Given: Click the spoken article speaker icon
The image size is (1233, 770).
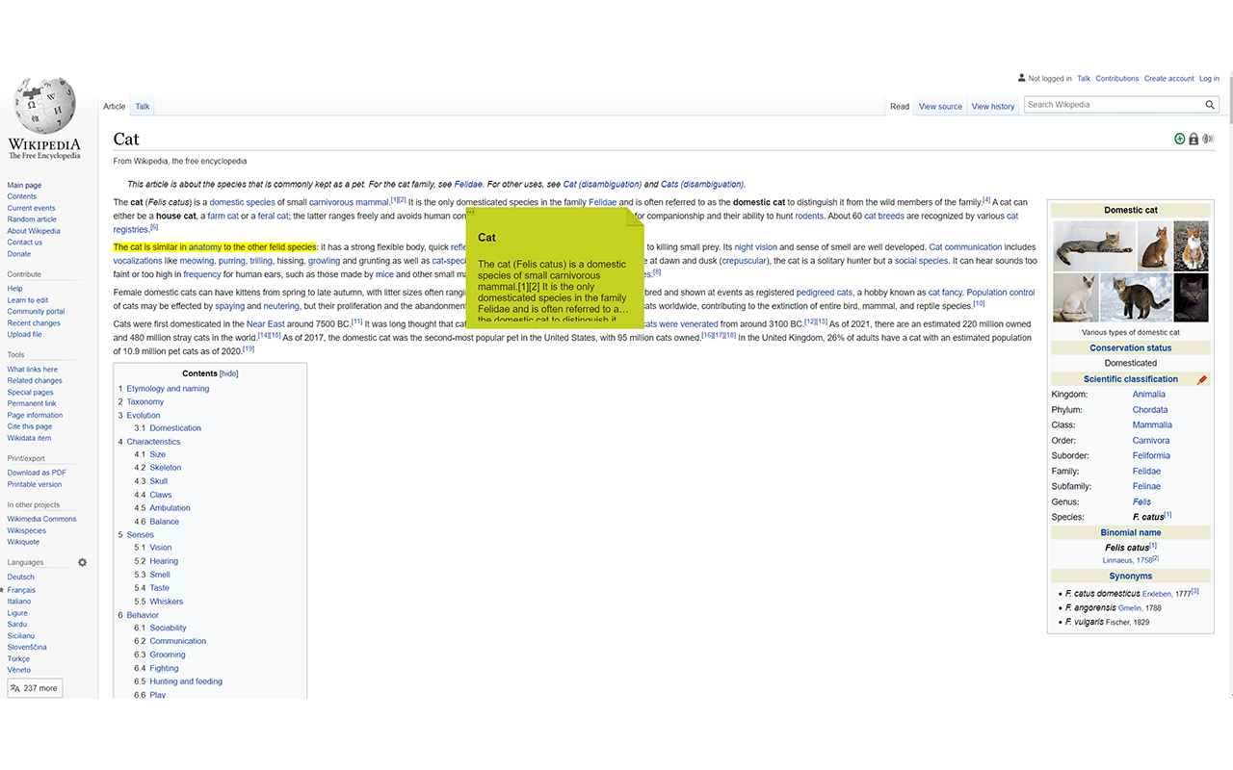Looking at the screenshot, I should (x=1208, y=140).
